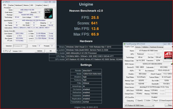Image resolution: width=173 pixels, height=109 pixels.
Task: Maximize the GPU-Z window
Action: [x=169, y=44]
